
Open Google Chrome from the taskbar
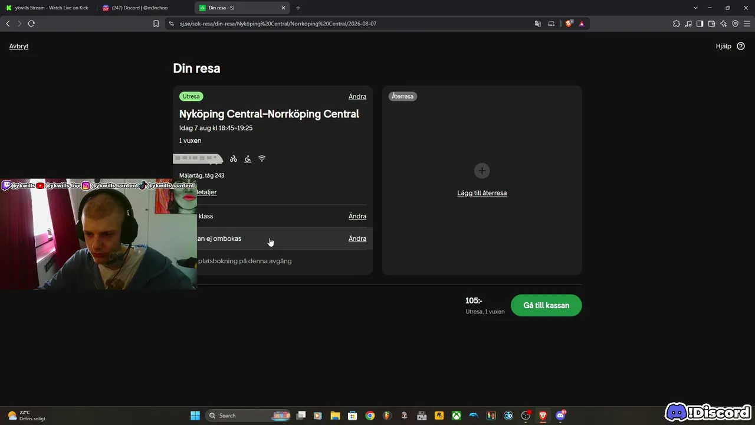coord(370,416)
